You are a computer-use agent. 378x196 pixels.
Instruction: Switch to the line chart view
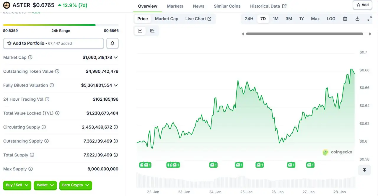pyautogui.click(x=140, y=31)
